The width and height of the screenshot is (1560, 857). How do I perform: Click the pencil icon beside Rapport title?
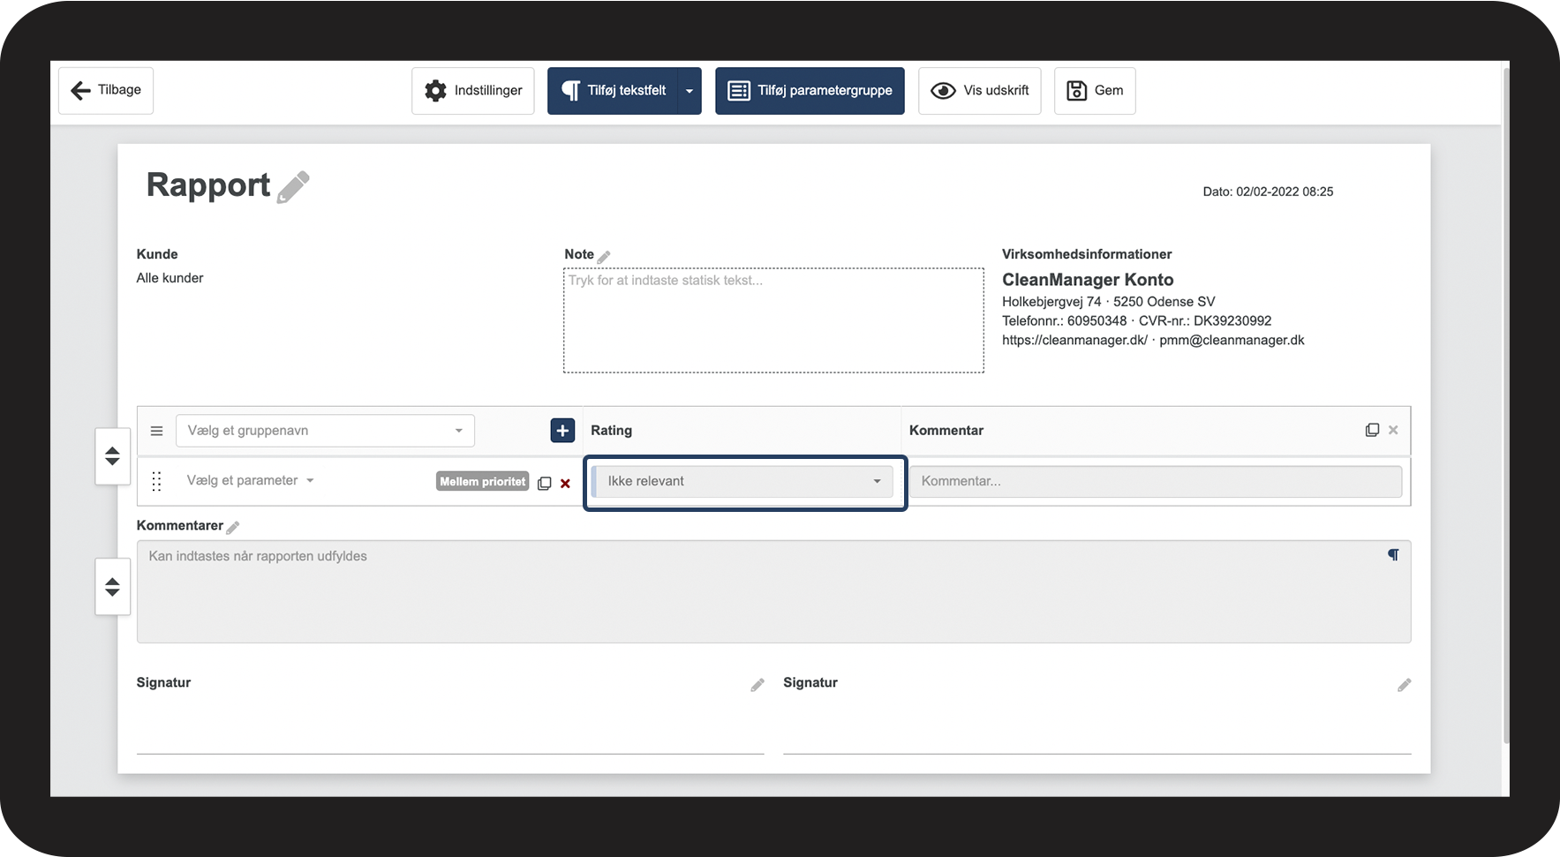click(x=293, y=187)
